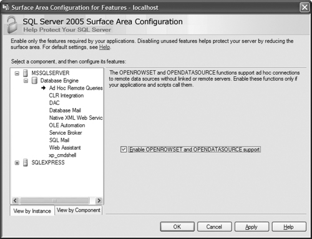This screenshot has width=312, height=239.
Task: Close the Surface Area Configuration dialog
Action: pyautogui.click(x=305, y=7)
